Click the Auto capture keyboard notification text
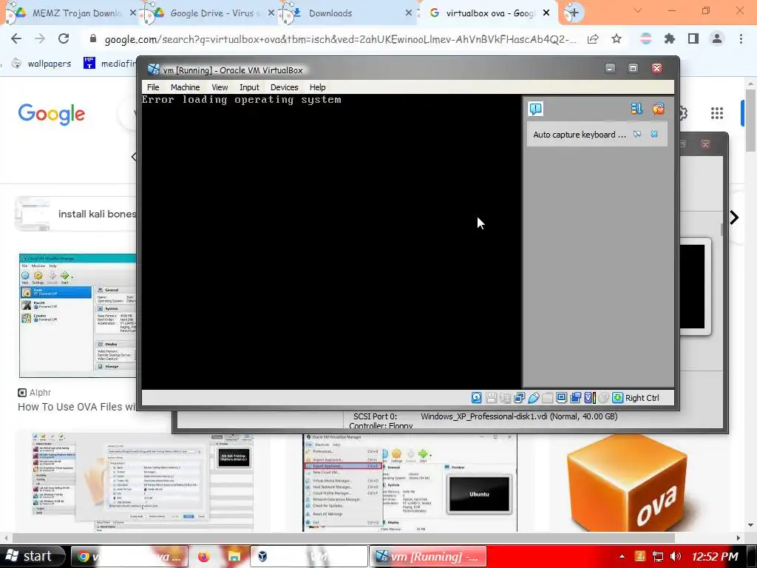The image size is (757, 568). [580, 135]
